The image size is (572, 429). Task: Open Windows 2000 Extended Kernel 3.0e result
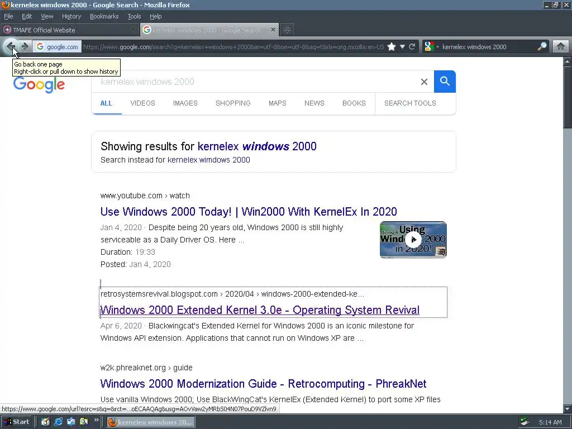tap(260, 310)
